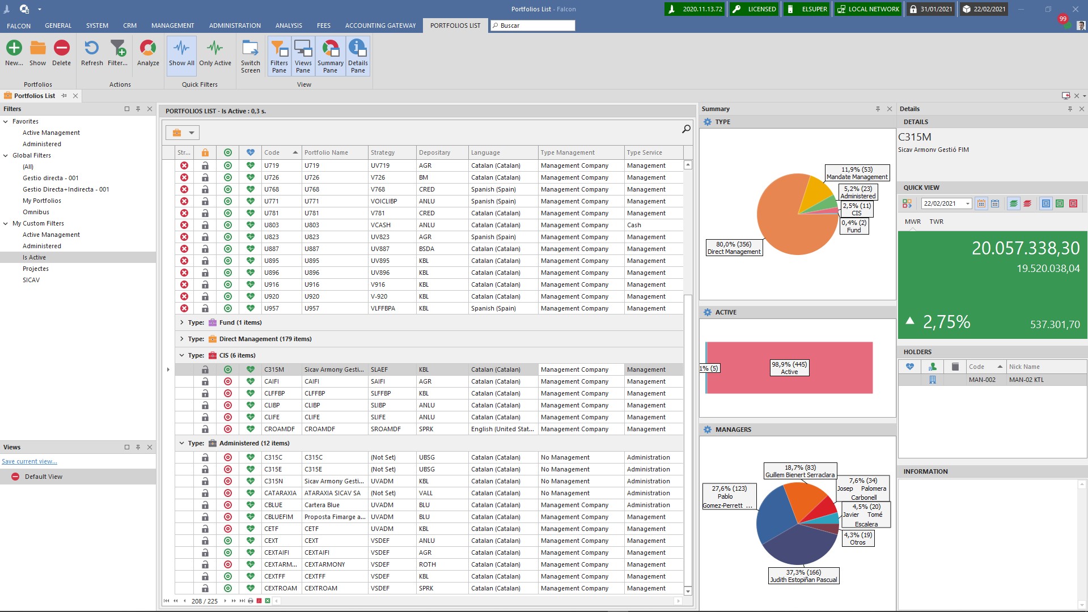Screen dimensions: 1088x612
Task: Click the Filter ribbon icon
Action: pyautogui.click(x=117, y=49)
